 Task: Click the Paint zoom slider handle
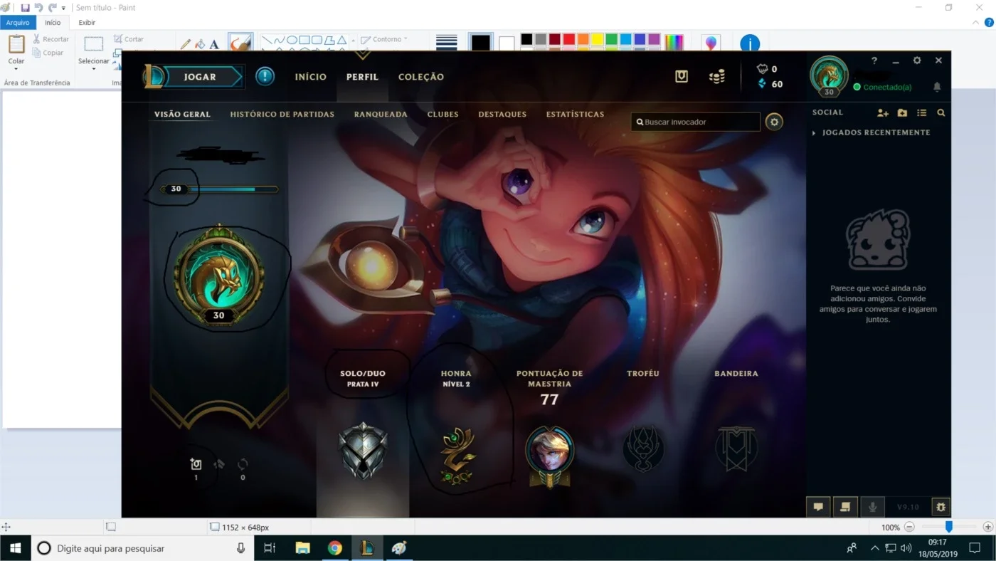(948, 527)
